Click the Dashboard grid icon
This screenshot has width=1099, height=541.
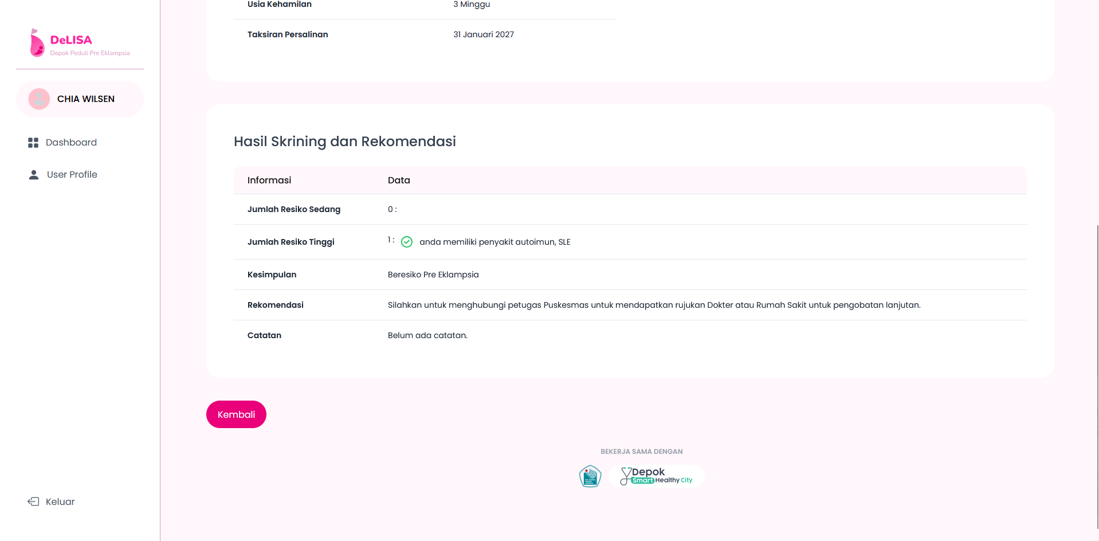coord(33,143)
